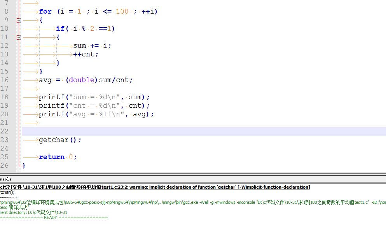Collapse the if-block fold marker at line 11
Viewport: 386px width, 226px height.
19,37
